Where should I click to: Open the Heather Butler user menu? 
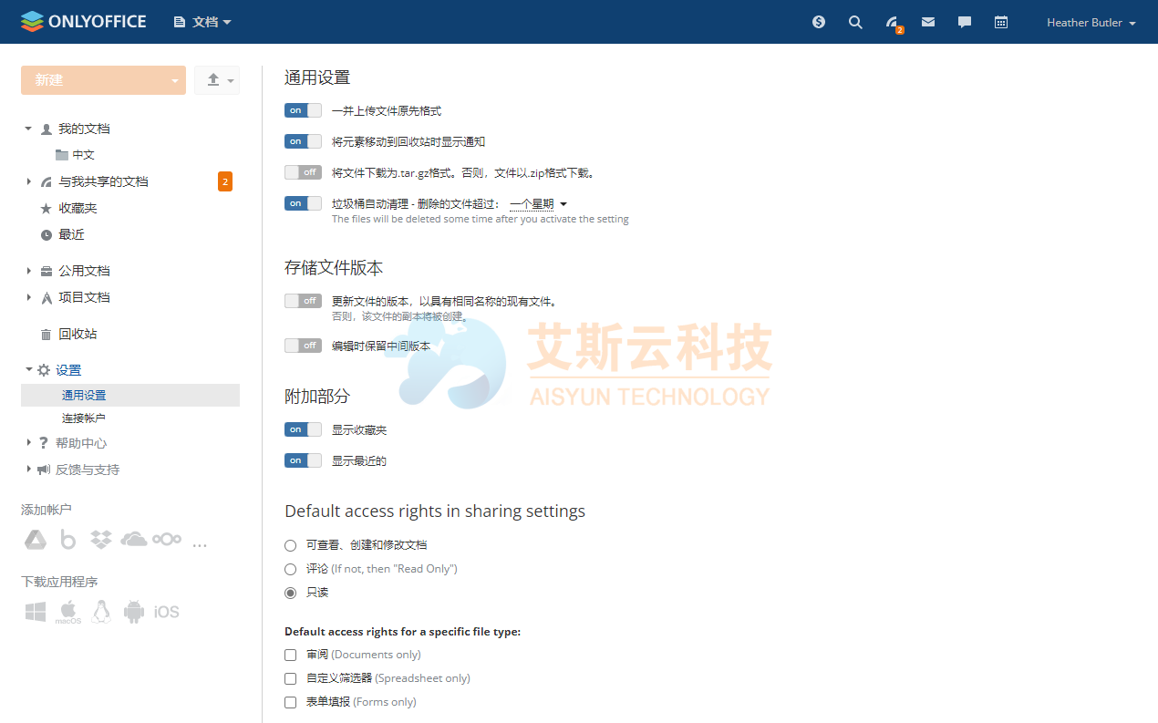click(x=1091, y=22)
